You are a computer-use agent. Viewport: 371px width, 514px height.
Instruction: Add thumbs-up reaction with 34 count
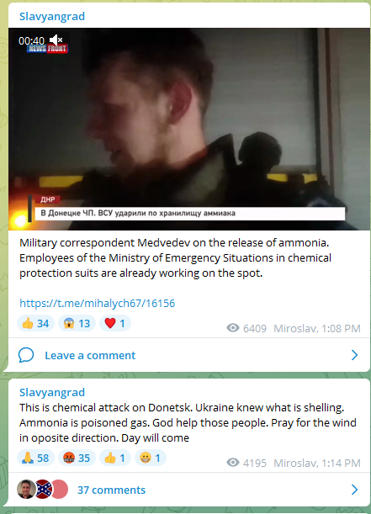[x=35, y=323]
